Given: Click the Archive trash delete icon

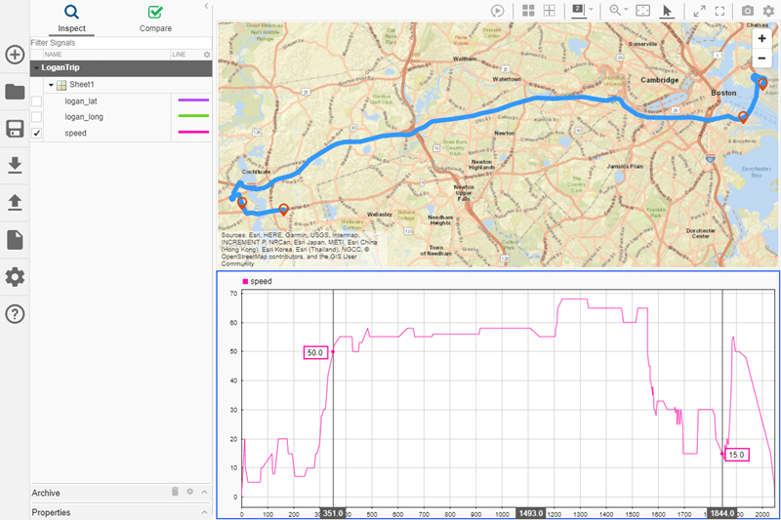Looking at the screenshot, I should 175,492.
